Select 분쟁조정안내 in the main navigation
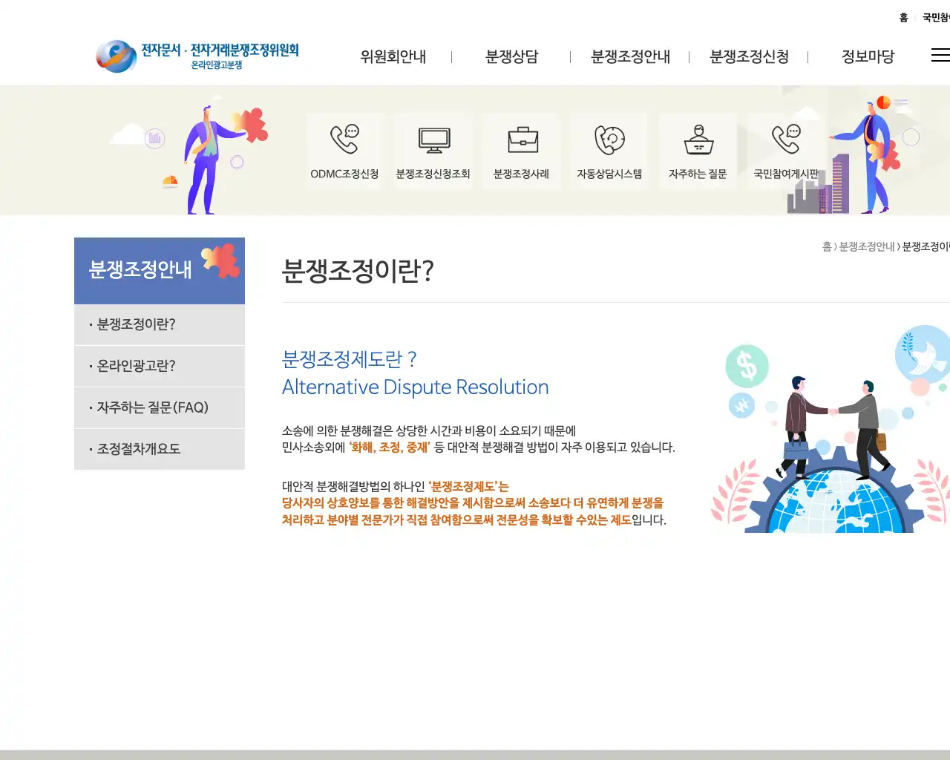The width and height of the screenshot is (950, 760). tap(629, 56)
